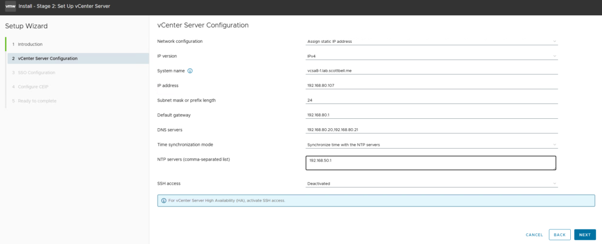Expand the IP version dropdown
This screenshot has height=244, width=602.
click(x=431, y=56)
